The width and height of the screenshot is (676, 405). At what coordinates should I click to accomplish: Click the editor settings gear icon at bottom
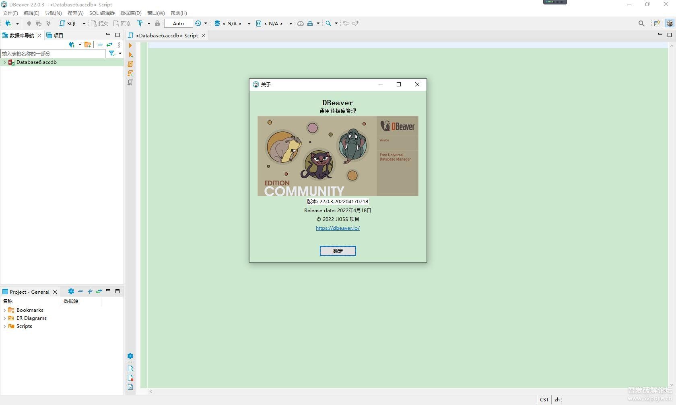click(x=130, y=356)
